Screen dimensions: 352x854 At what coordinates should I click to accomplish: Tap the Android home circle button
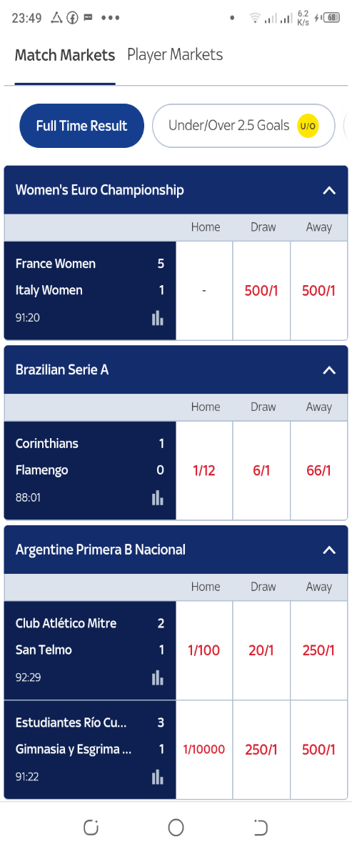pos(176,828)
